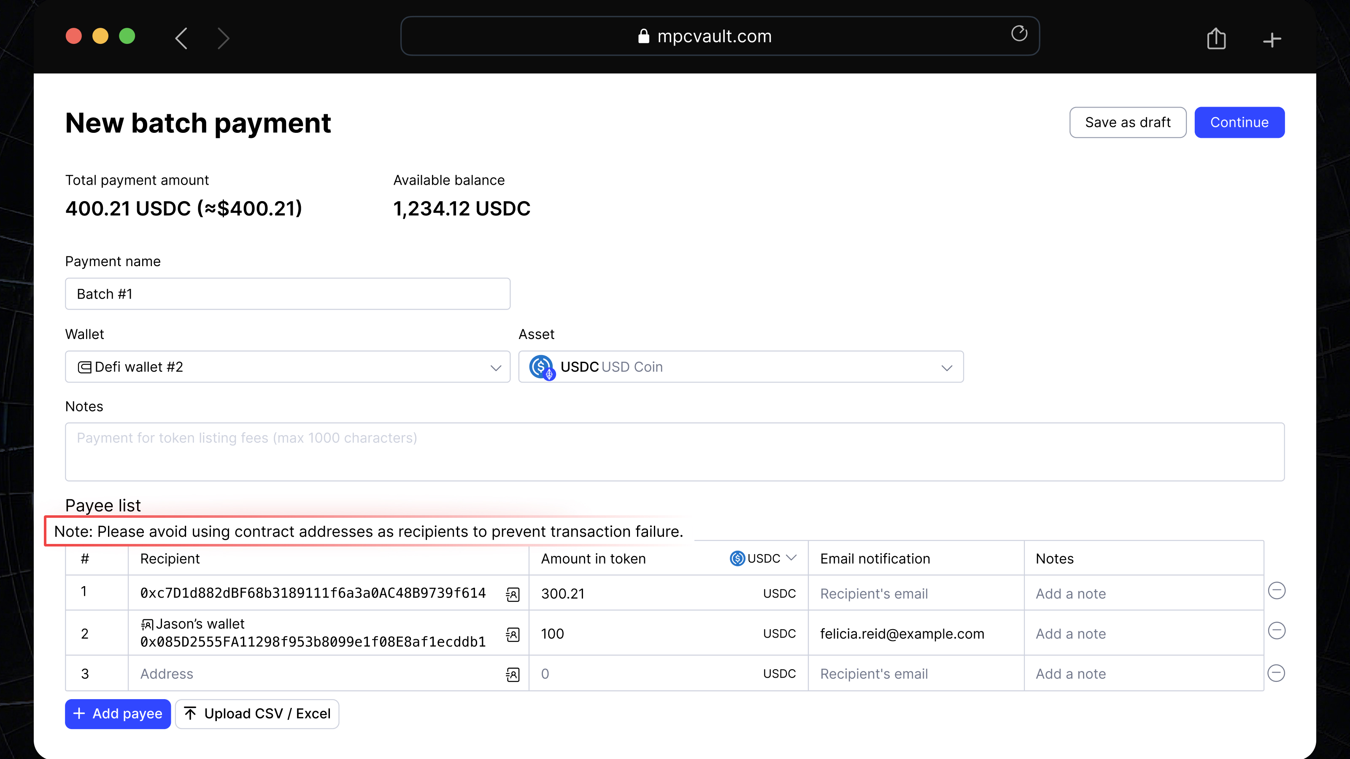Click Upload CSV / Excel button
This screenshot has height=759, width=1350.
coord(257,713)
